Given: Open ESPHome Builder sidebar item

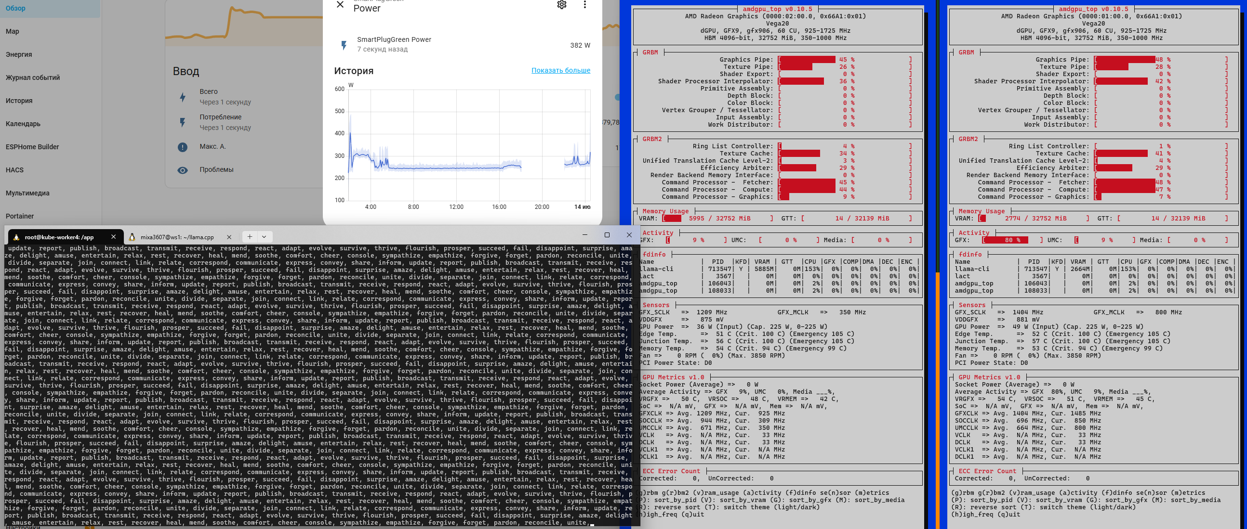Looking at the screenshot, I should [32, 146].
